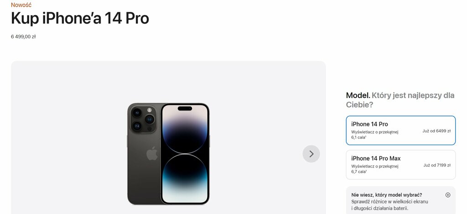Click the Apple logo on phone back
467x214 pixels.
tap(152, 153)
